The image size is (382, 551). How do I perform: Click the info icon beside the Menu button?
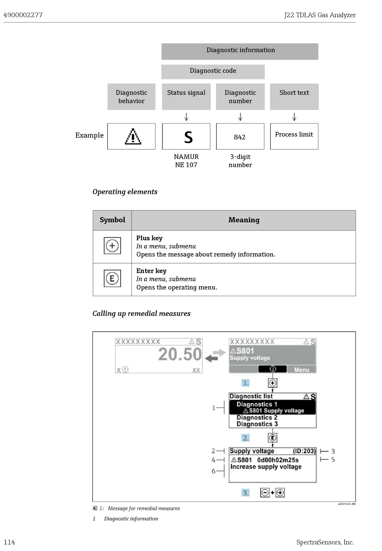(273, 369)
